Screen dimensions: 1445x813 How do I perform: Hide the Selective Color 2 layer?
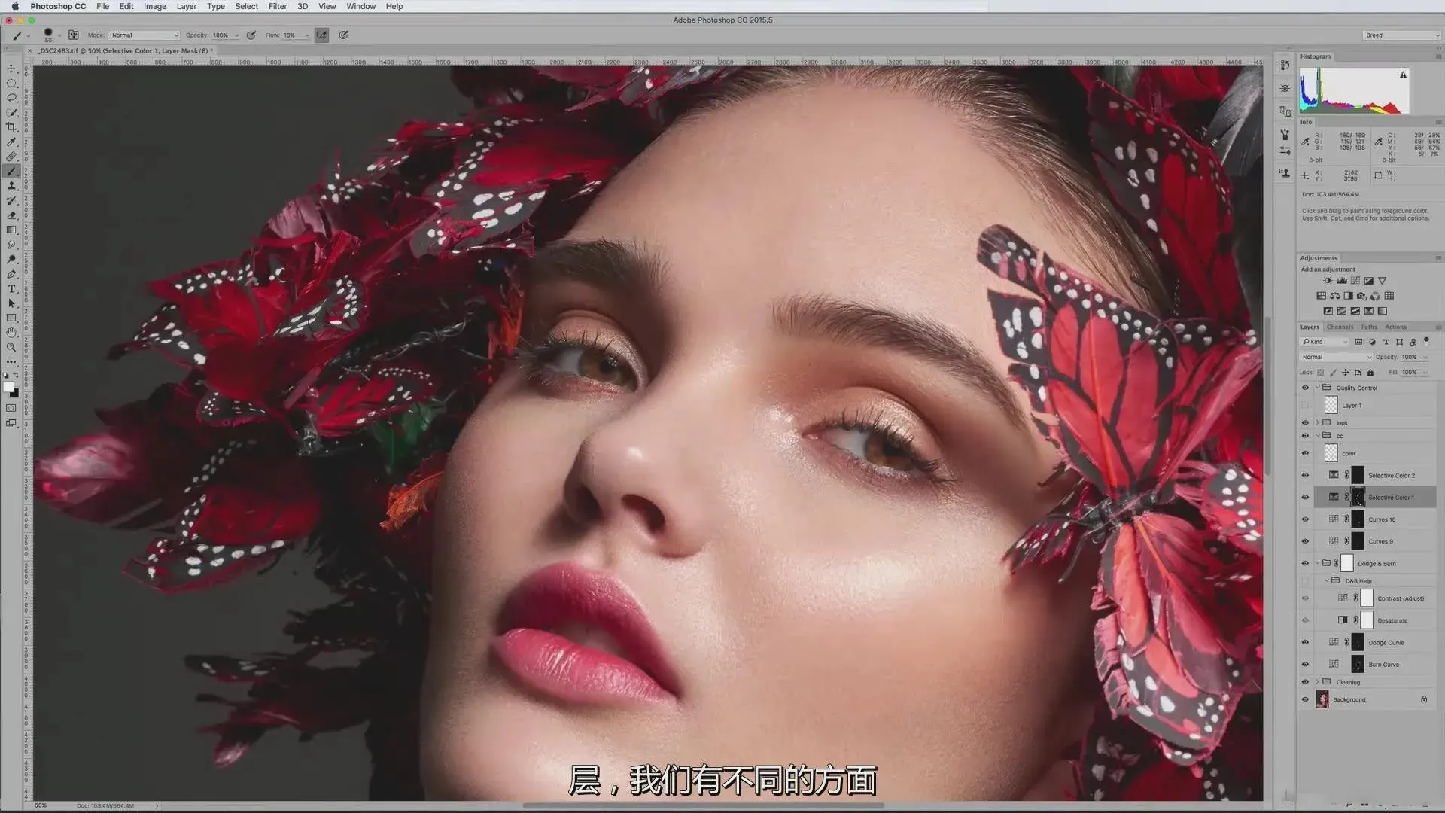[x=1305, y=475]
